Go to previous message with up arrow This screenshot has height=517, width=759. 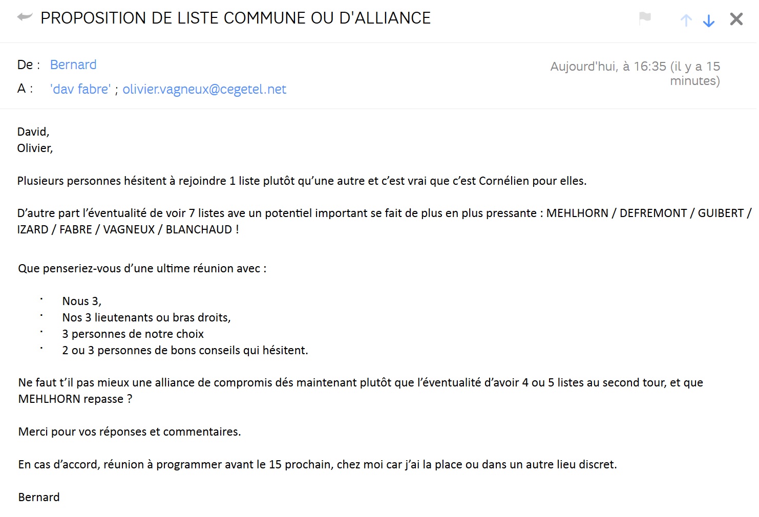tap(686, 20)
